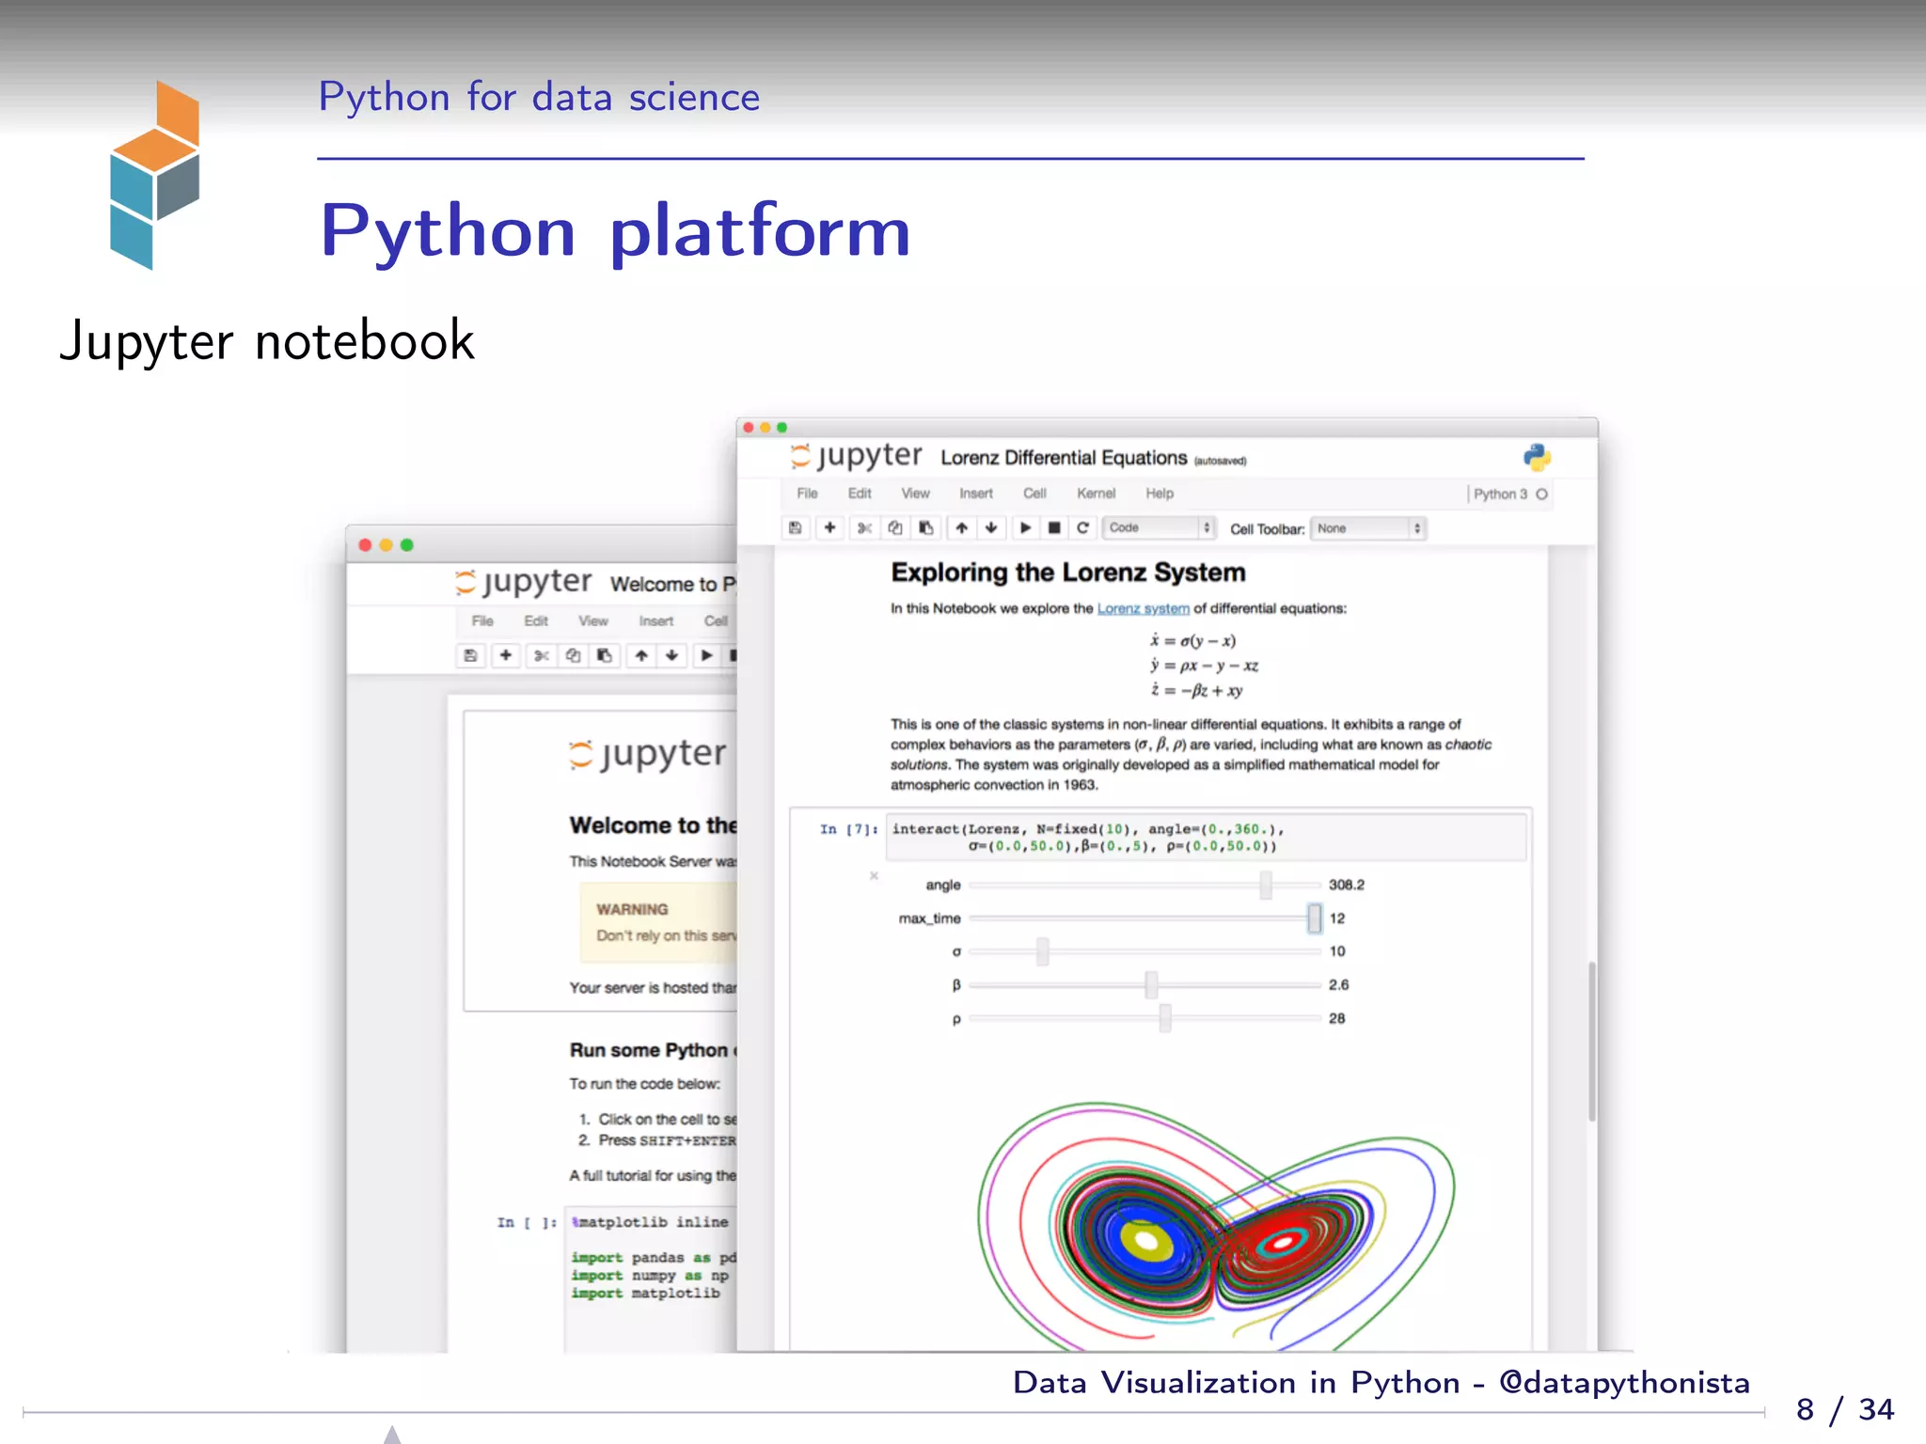Move cell down with down arrow

(x=991, y=528)
